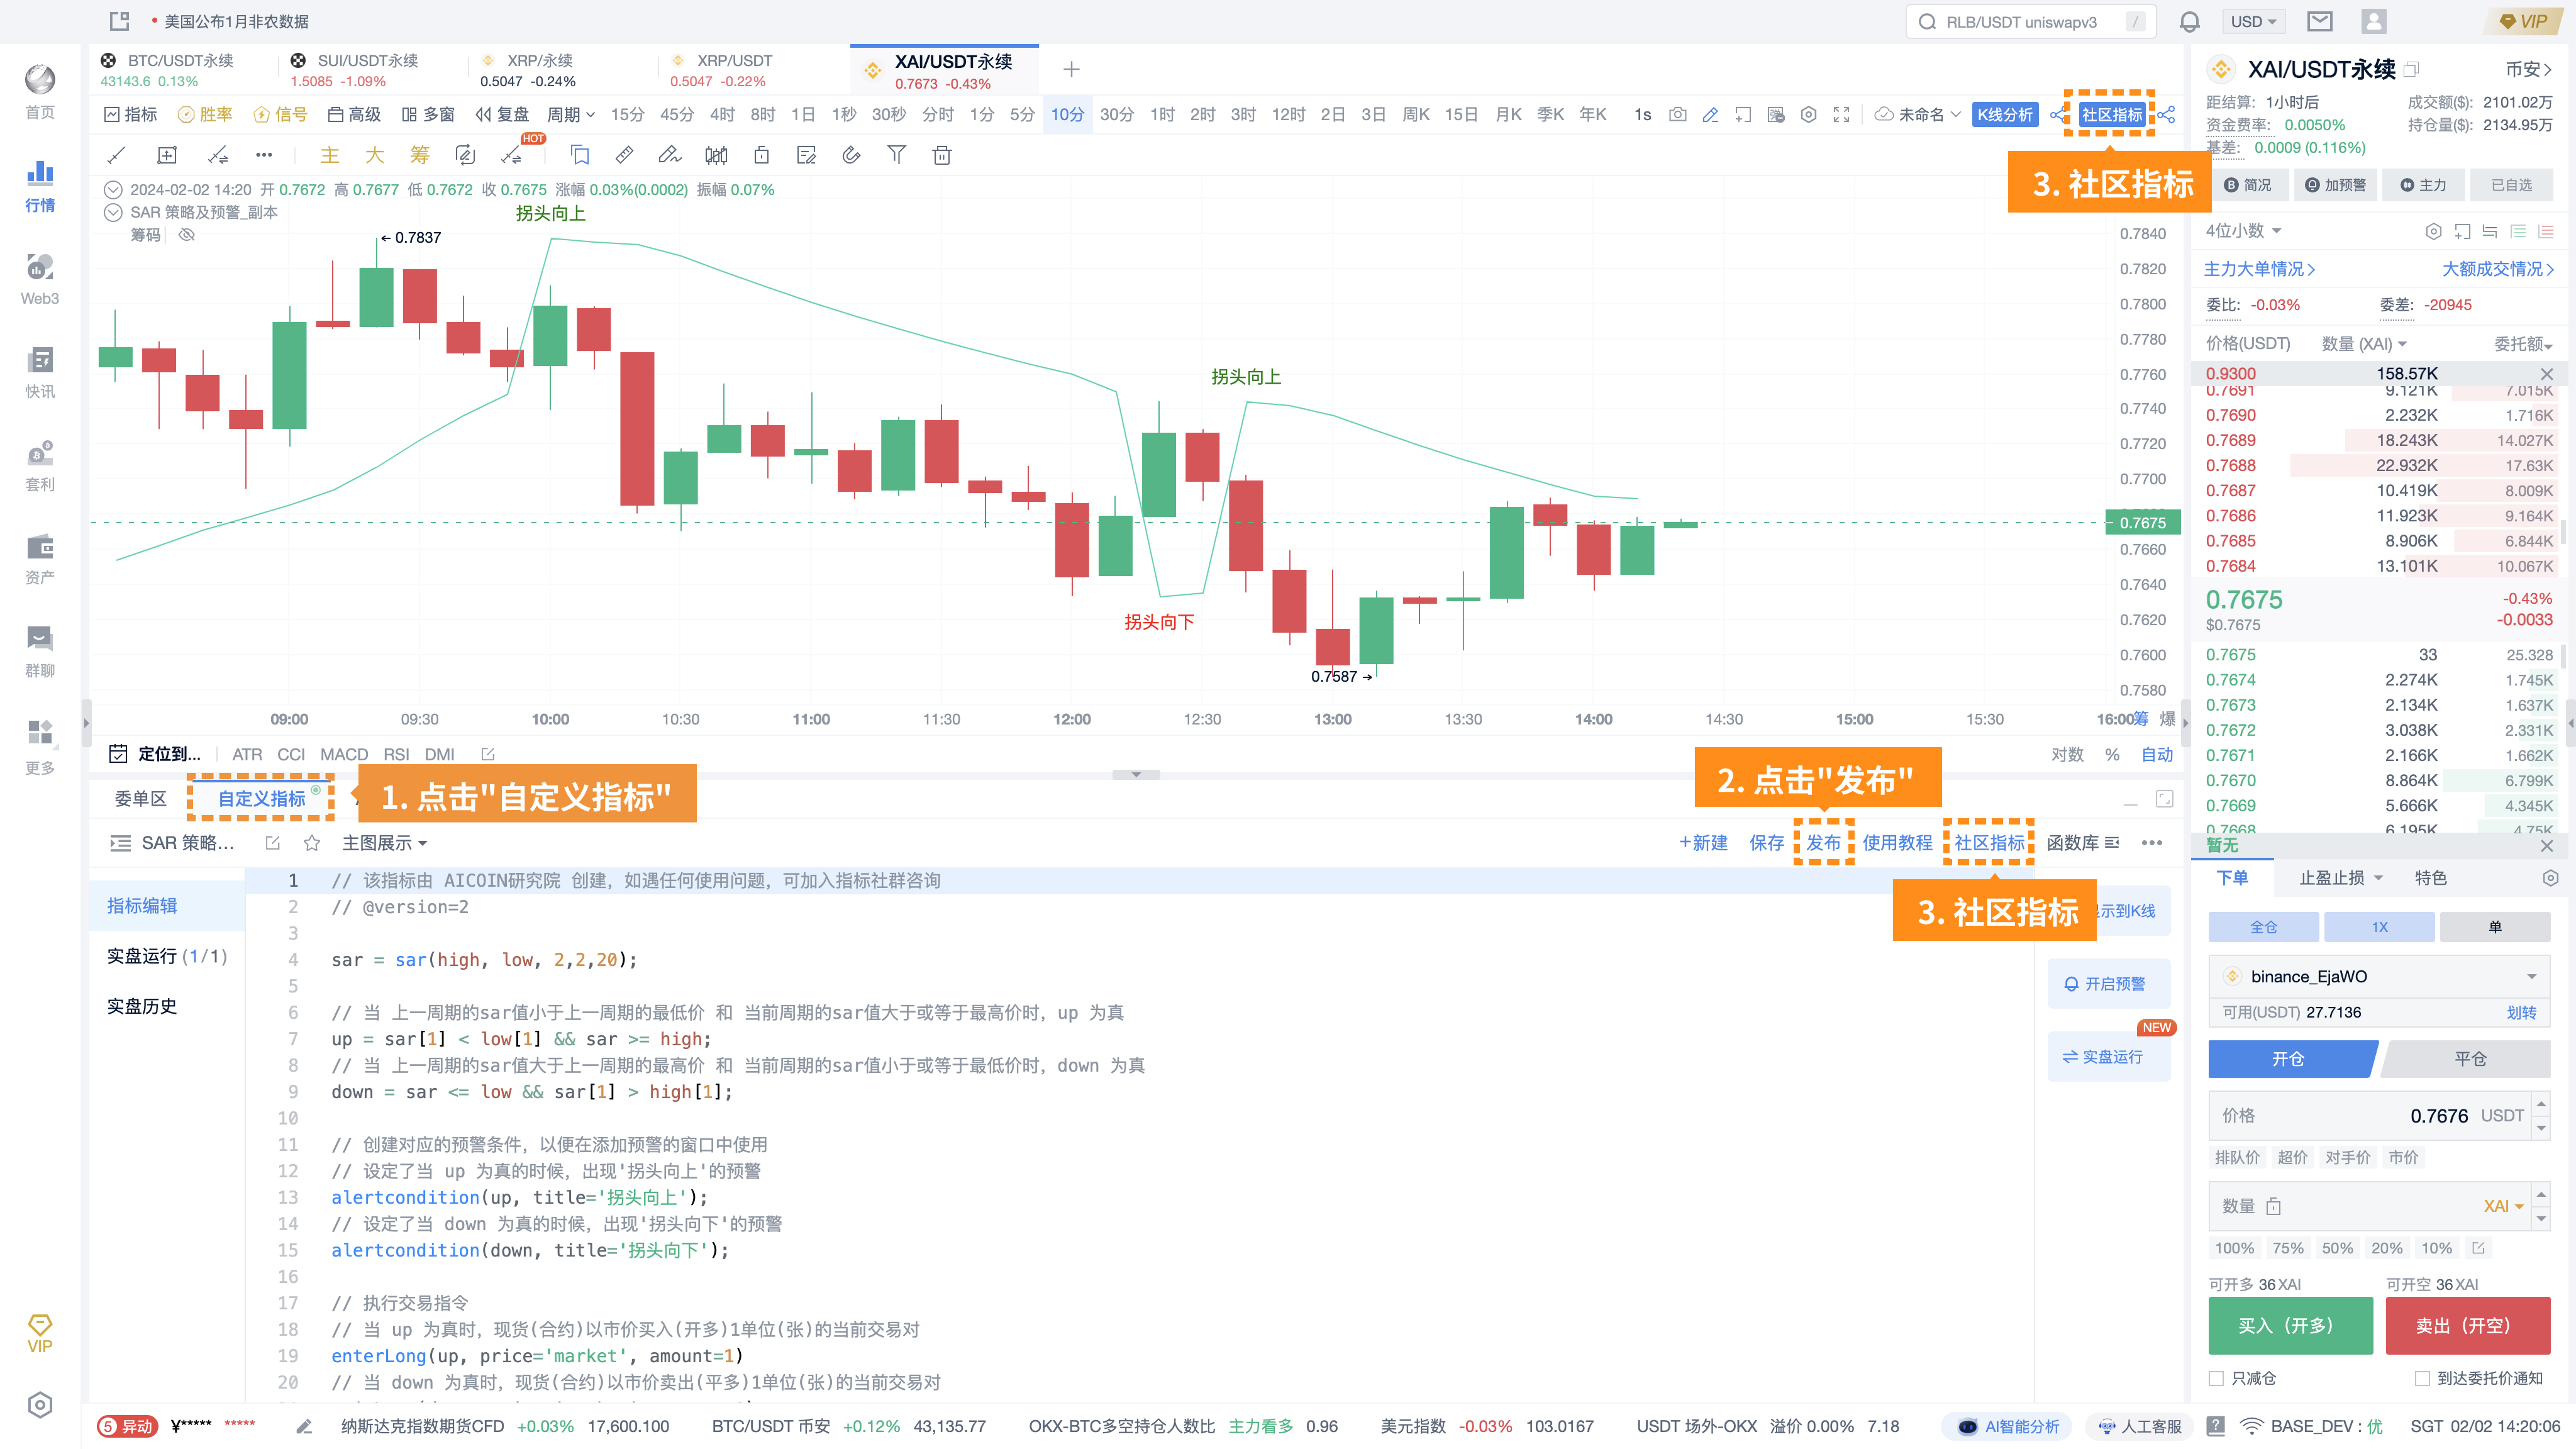This screenshot has width=2576, height=1449.
Task: Switch to the 特色 order tab
Action: click(2430, 878)
